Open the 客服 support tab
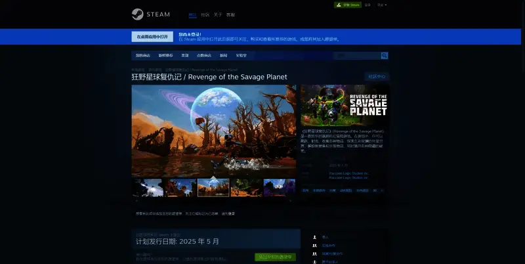 click(231, 14)
